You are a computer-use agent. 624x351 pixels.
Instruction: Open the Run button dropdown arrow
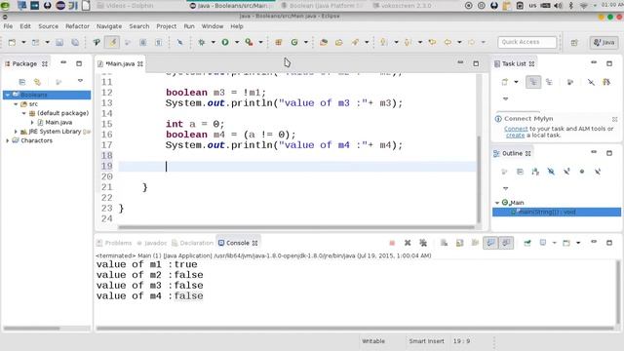(237, 42)
